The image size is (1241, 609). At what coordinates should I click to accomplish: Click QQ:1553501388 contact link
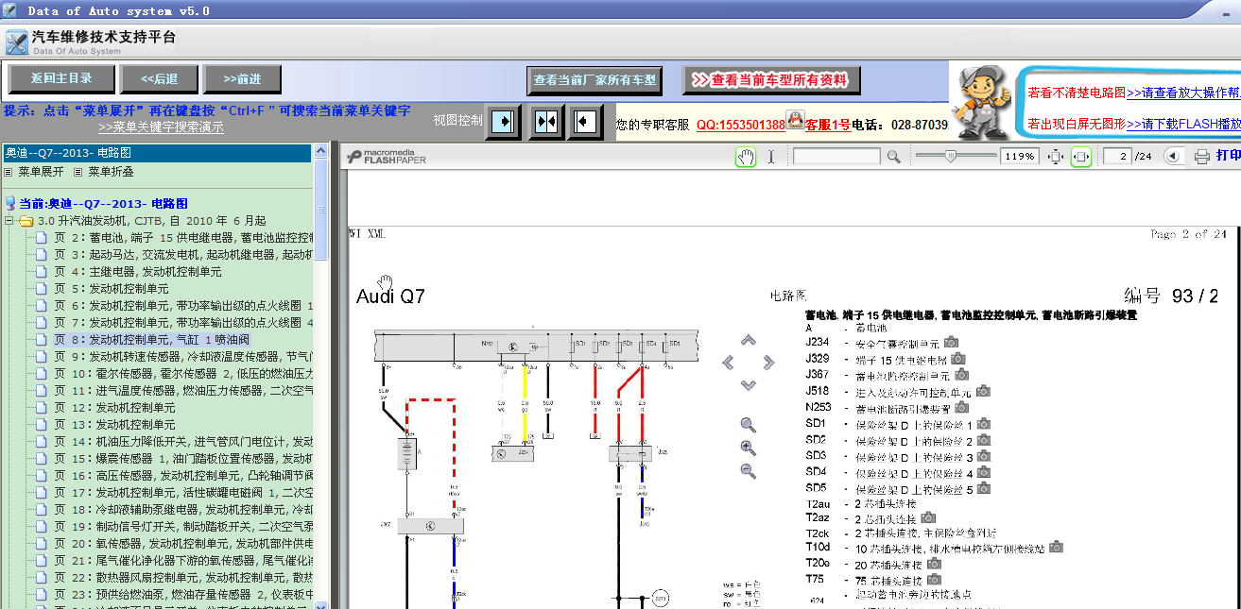coord(741,125)
